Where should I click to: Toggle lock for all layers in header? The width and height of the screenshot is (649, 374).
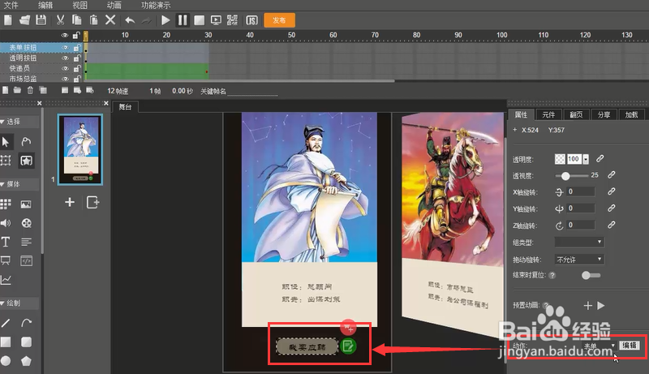click(x=76, y=36)
